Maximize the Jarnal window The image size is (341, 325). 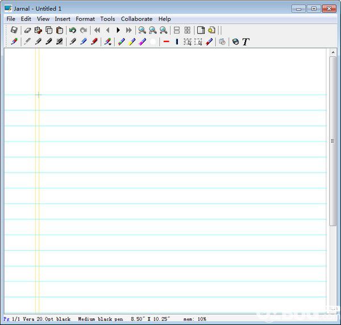pyautogui.click(x=314, y=9)
